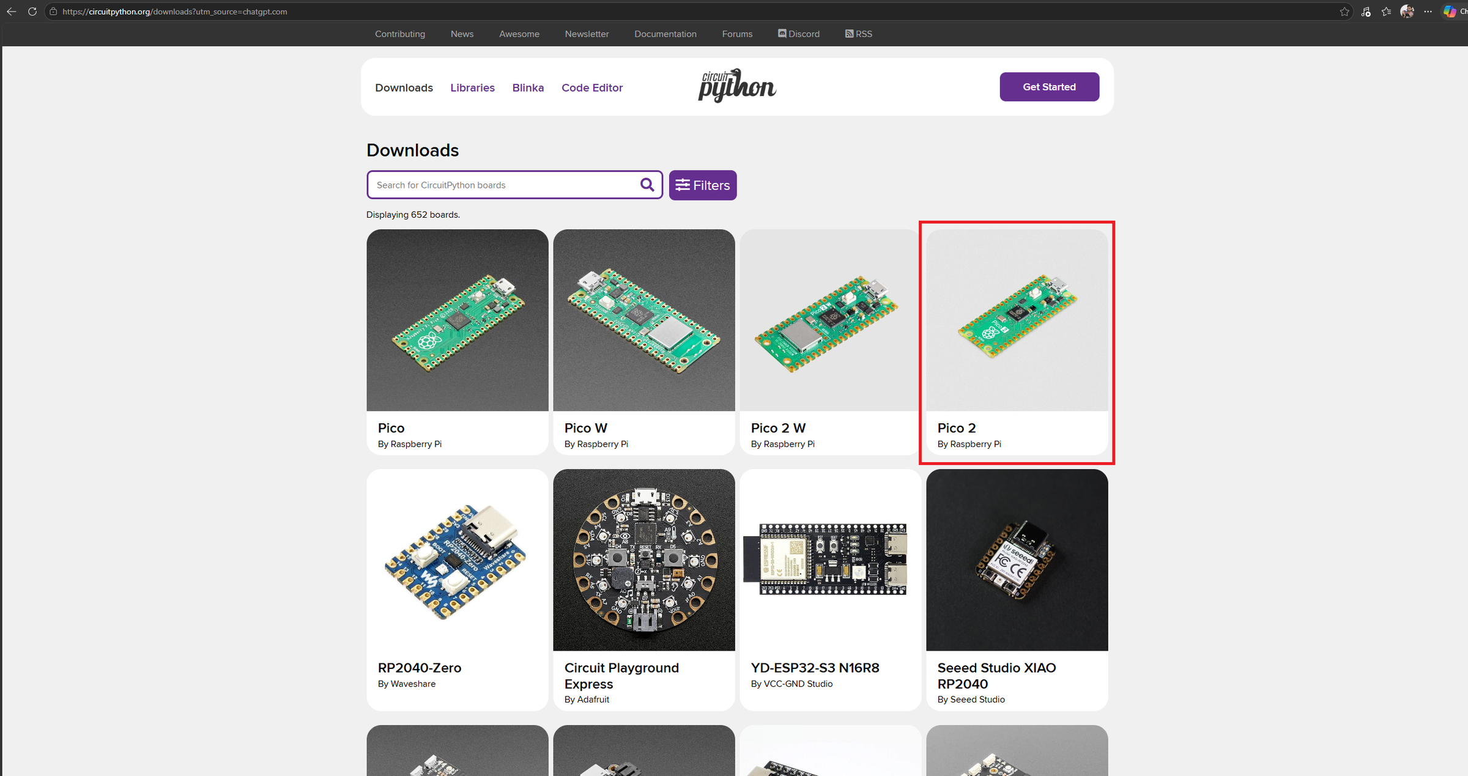Screen dimensions: 1468x776
Task: Click the 'YD-ESP32-S3 N16R8' board title
Action: pos(815,668)
